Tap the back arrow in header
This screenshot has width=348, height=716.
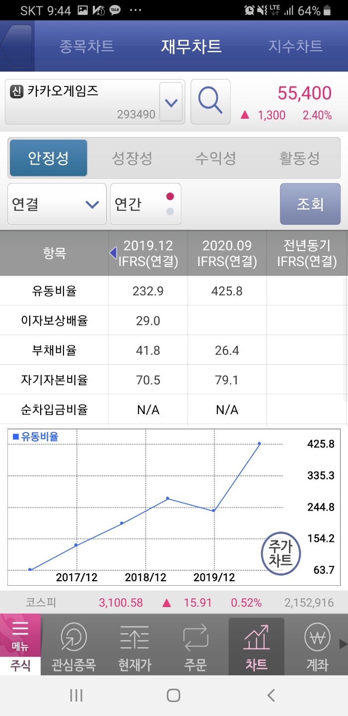(17, 46)
